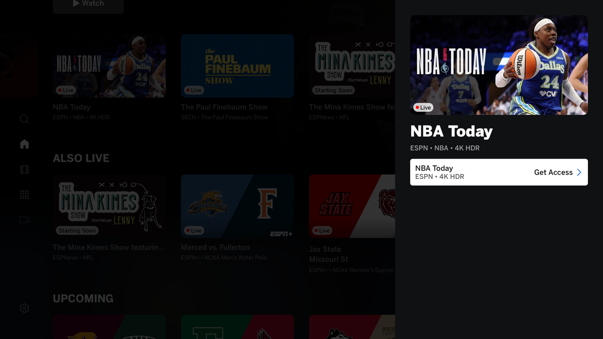The height and width of the screenshot is (339, 603).
Task: Click the Merced vs. Fullerton title text
Action: [x=215, y=248]
